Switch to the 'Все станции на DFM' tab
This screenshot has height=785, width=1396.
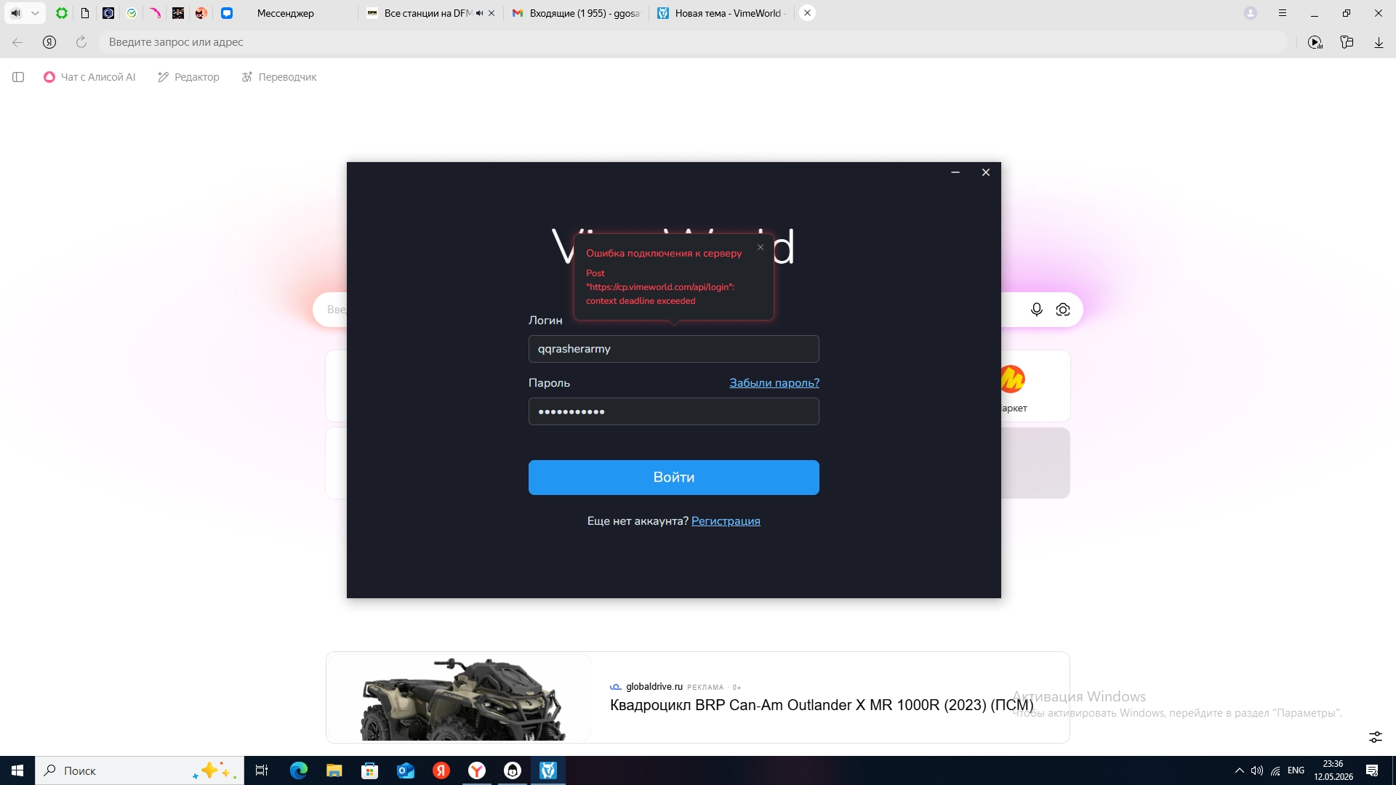pyautogui.click(x=428, y=13)
